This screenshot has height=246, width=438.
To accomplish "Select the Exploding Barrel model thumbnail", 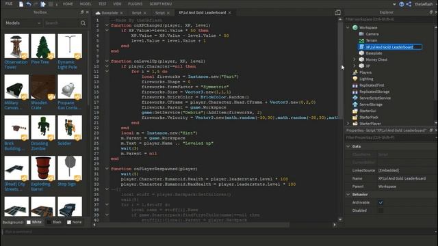I will (x=43, y=168).
